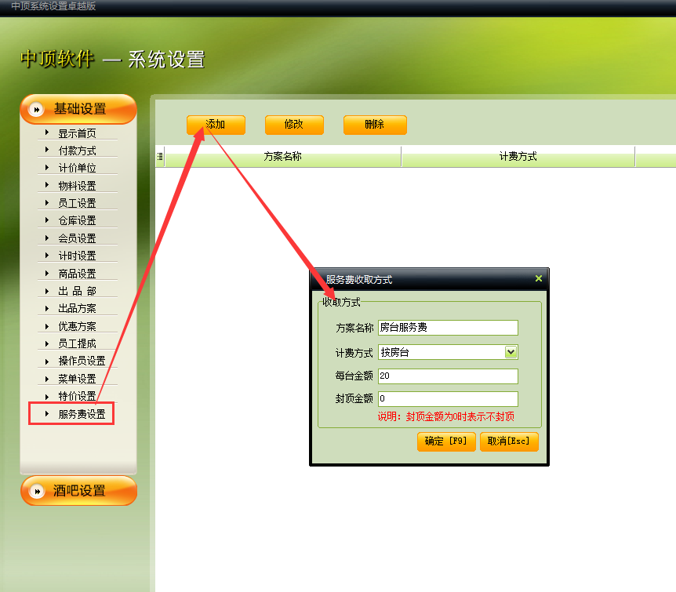Collapse the 基础设置 section header
Screen dimensions: 676x592
[78, 109]
